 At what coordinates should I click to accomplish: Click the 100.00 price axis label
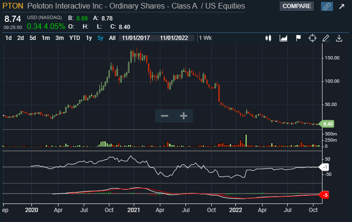tap(332, 81)
